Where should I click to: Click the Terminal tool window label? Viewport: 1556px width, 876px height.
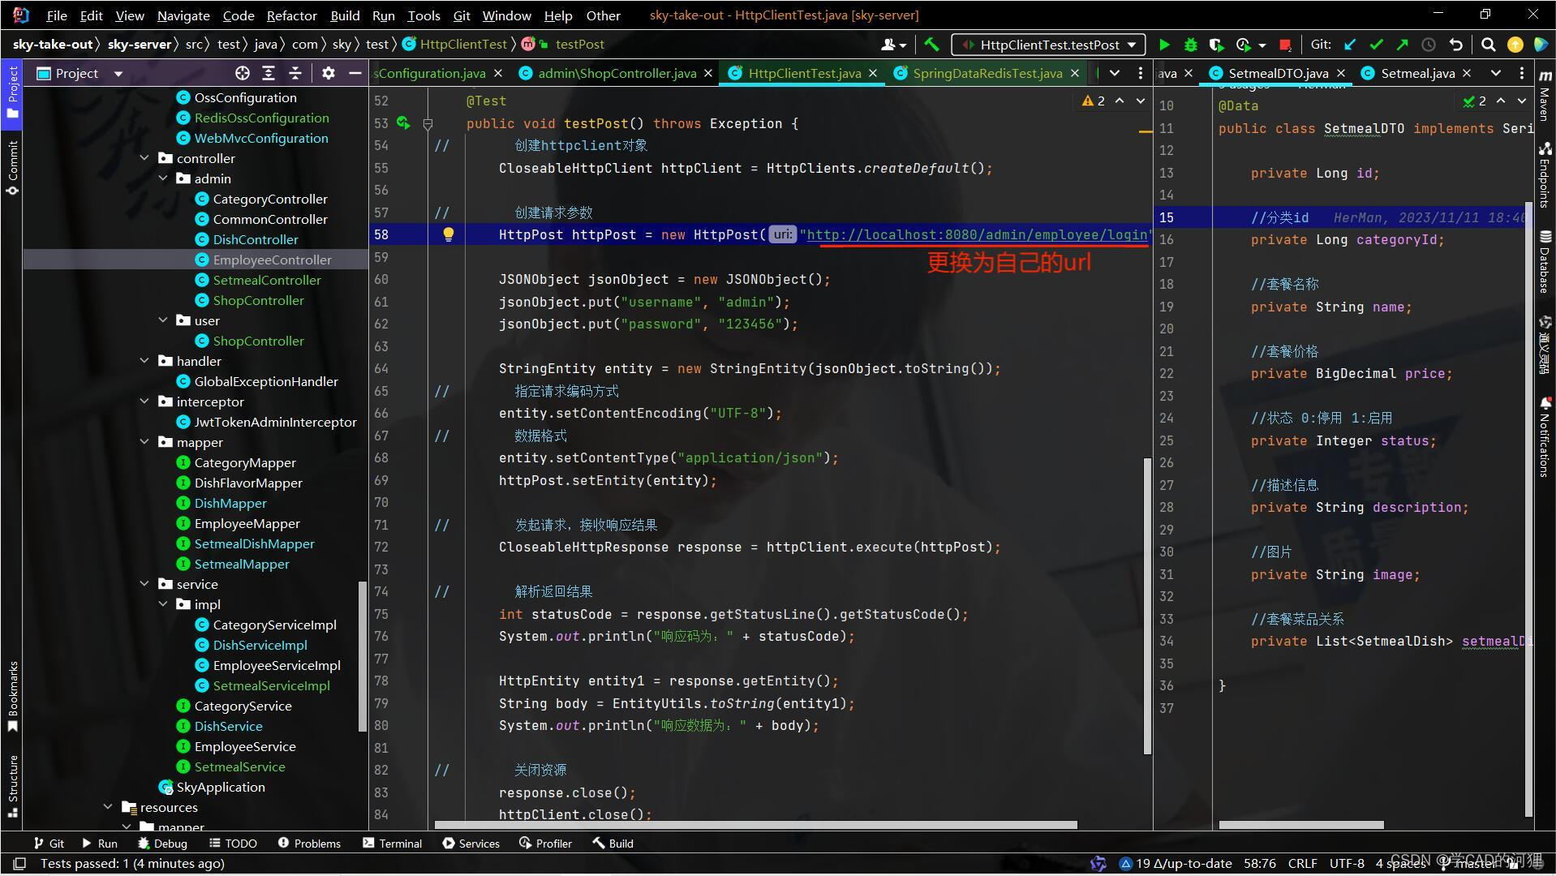coord(401,843)
